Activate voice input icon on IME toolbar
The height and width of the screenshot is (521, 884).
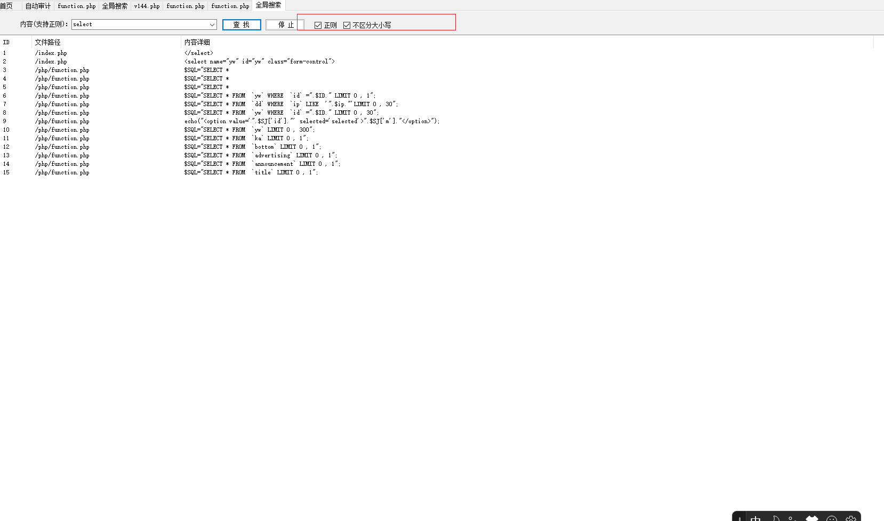[791, 517]
